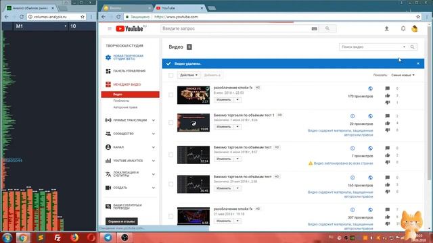433x243 pixels.
Task: Click 'Справка и отзывы' button
Action: click(122, 221)
